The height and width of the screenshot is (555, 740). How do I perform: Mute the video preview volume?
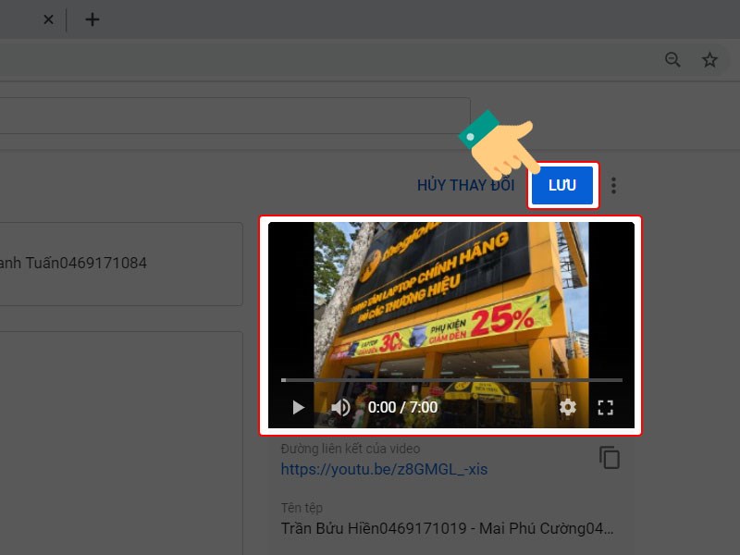point(340,407)
